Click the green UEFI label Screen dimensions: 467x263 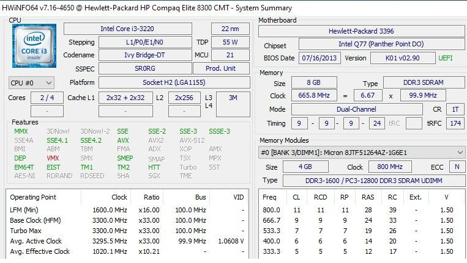(x=446, y=58)
